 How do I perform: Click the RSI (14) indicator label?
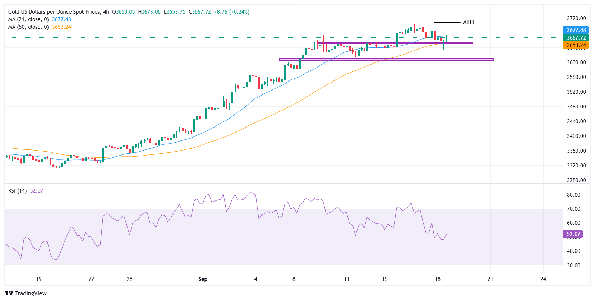point(17,191)
